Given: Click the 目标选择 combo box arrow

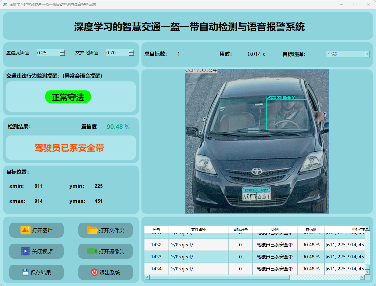Looking at the screenshot, I should tap(368, 54).
